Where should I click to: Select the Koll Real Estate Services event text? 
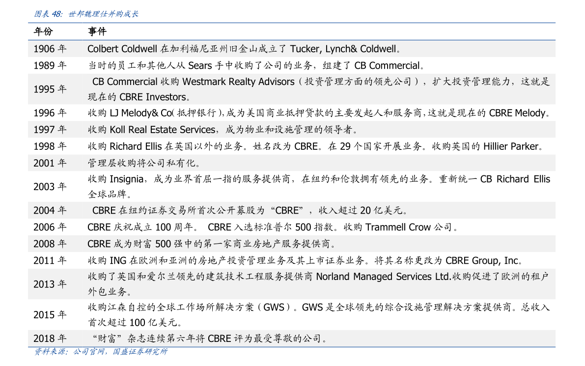click(223, 130)
